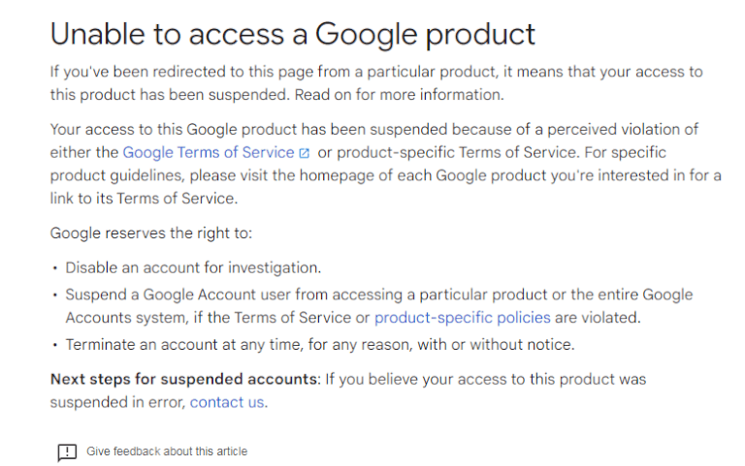Click the Disable an account for investigation item

193,267
